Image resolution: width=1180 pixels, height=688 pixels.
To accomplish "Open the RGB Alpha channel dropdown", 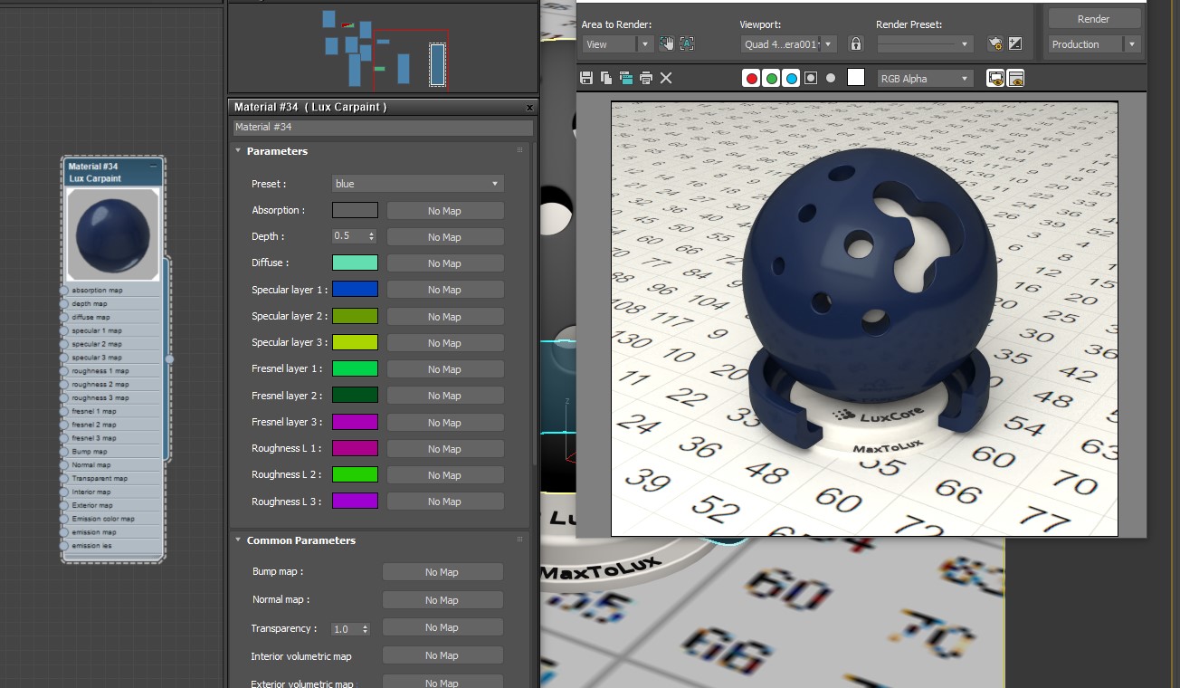I will (x=926, y=79).
